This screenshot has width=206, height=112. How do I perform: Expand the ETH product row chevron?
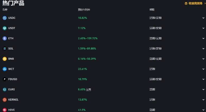click(203, 38)
